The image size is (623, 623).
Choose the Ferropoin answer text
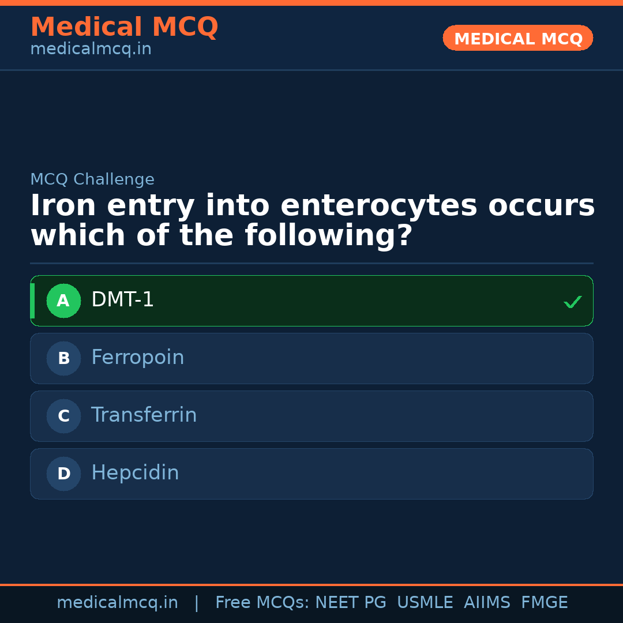click(137, 358)
